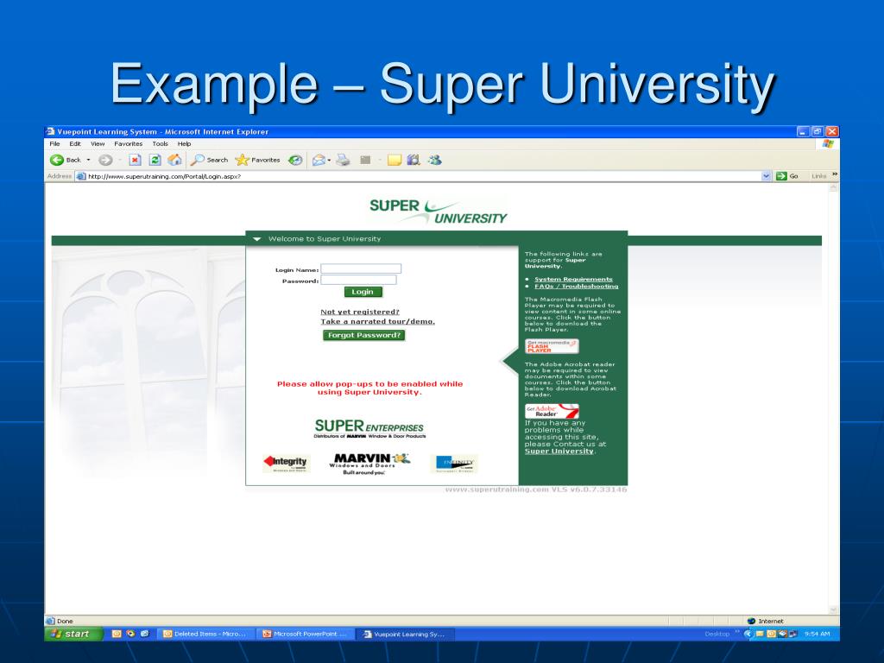Click the Done status bar text
Viewport: 884px width, 663px height.
(65, 621)
